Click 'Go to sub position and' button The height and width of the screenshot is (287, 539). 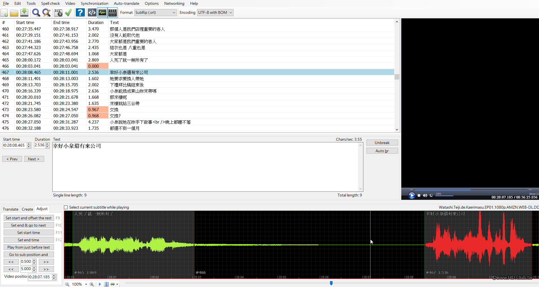29,255
